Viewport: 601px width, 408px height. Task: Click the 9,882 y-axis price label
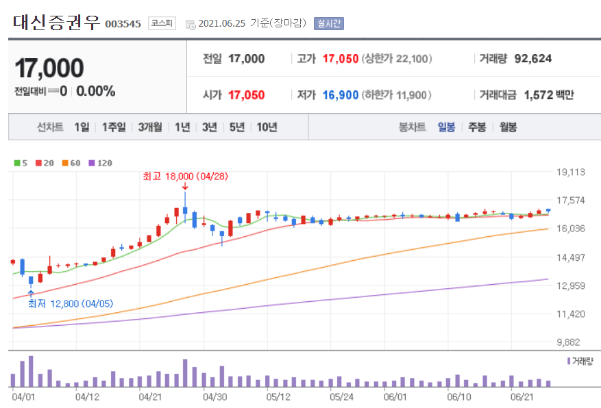568,342
